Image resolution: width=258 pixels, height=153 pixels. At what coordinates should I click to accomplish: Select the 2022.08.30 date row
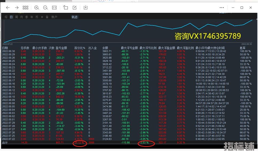tap(9, 51)
